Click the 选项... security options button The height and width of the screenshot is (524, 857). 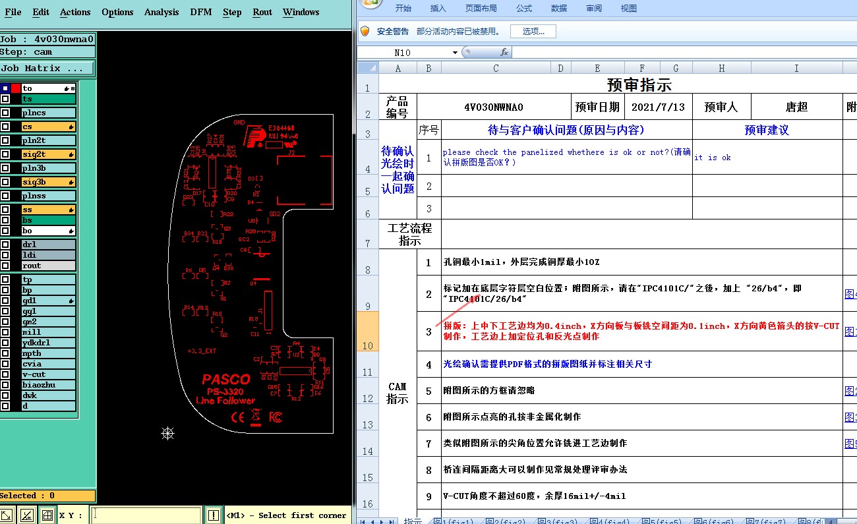(x=533, y=31)
